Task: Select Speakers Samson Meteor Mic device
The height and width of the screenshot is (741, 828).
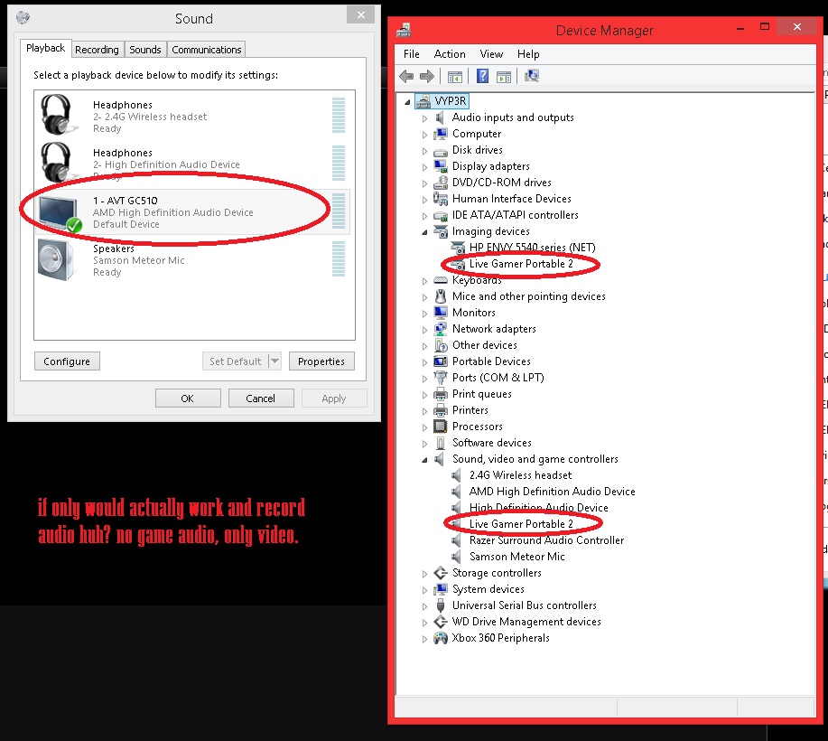Action: pos(193,260)
